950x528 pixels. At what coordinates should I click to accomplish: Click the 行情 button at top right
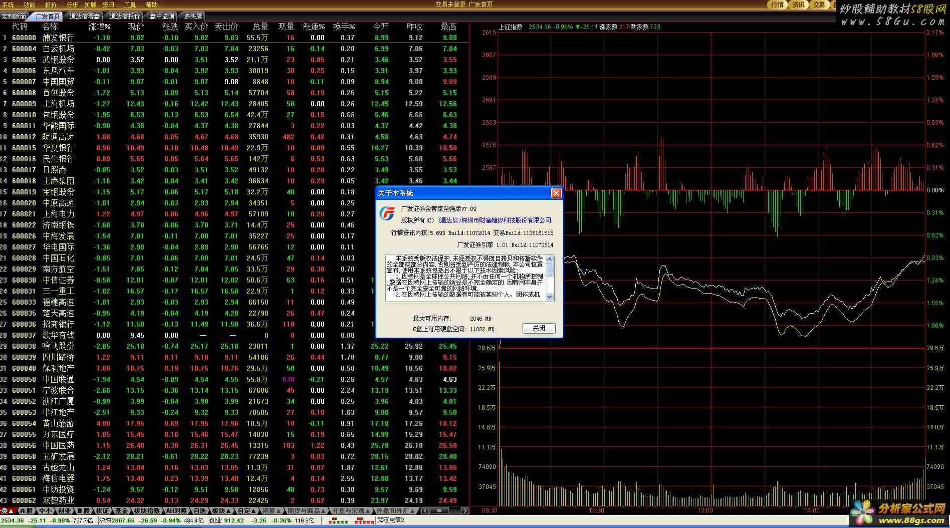[777, 5]
